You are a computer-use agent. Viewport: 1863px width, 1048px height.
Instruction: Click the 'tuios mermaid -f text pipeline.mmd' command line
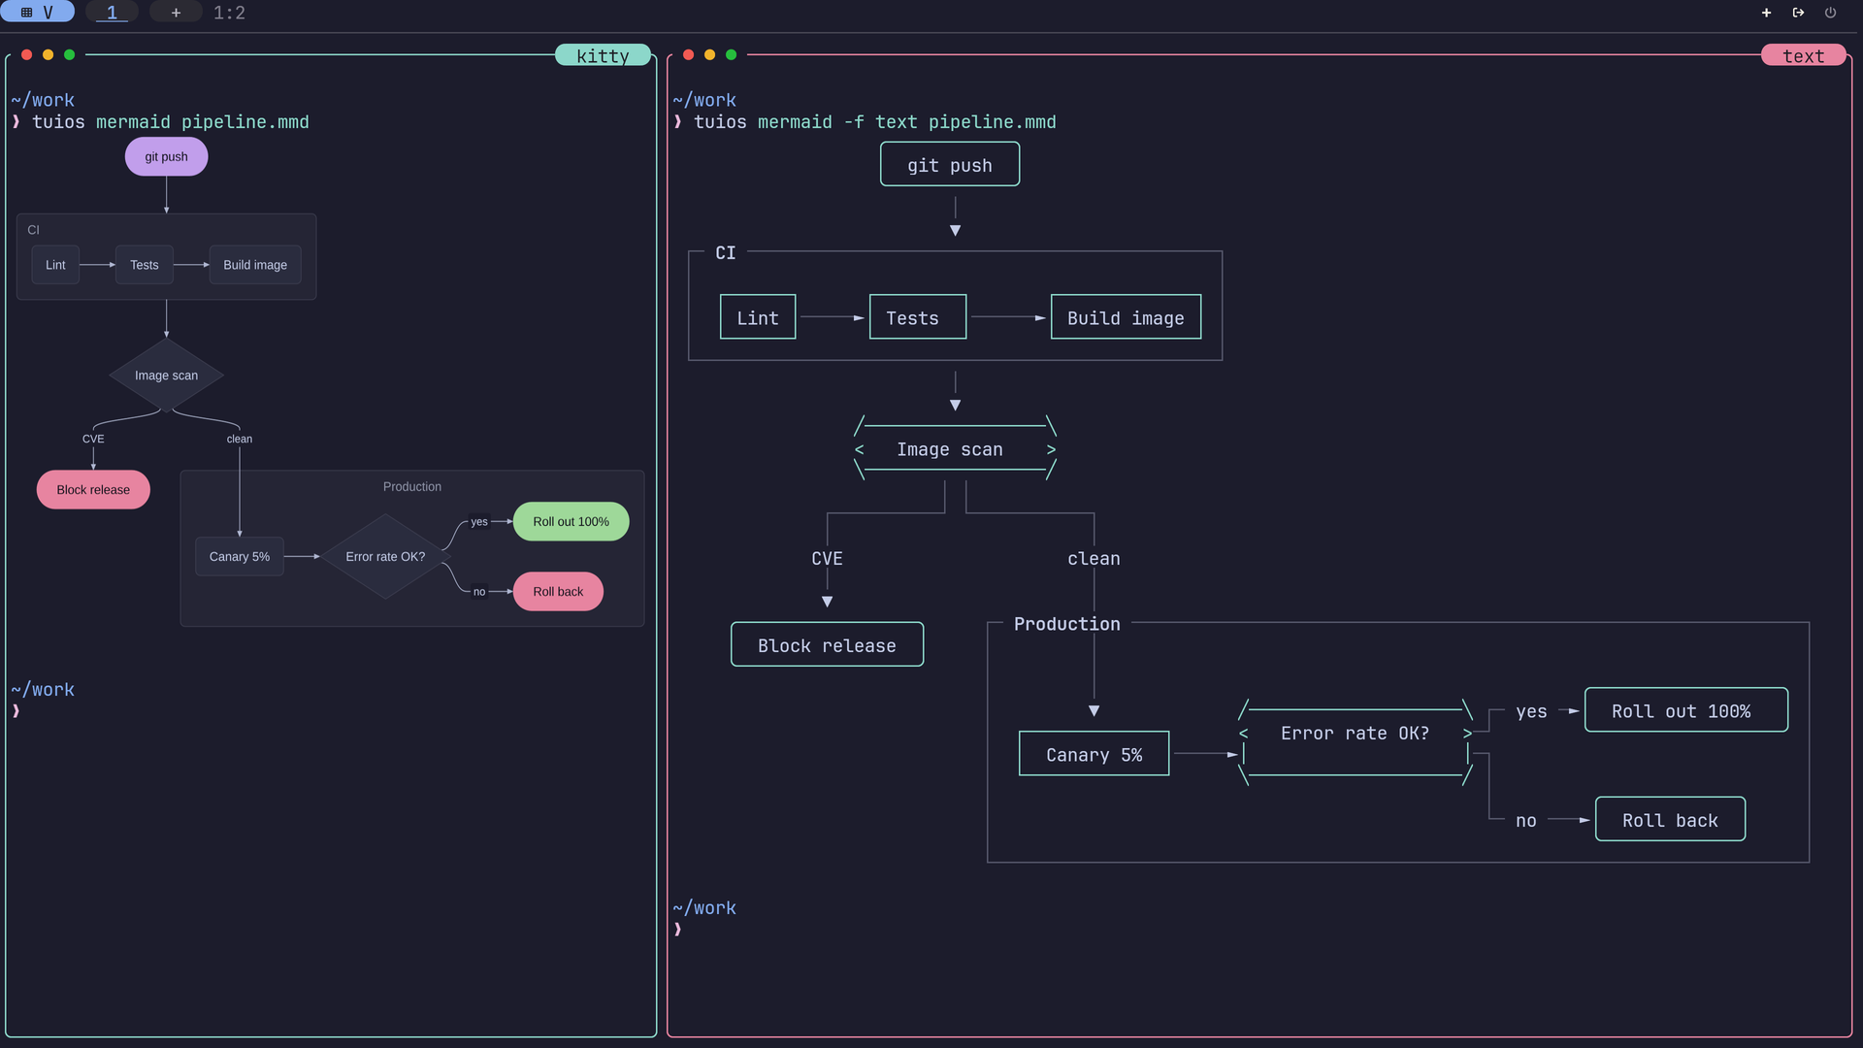(874, 122)
